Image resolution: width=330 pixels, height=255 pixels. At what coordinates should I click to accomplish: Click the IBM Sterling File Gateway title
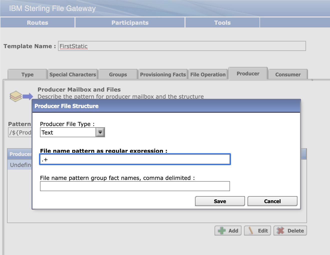click(52, 8)
